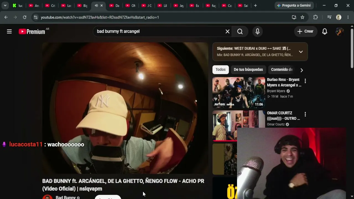View site information icon in address bar

click(35, 17)
